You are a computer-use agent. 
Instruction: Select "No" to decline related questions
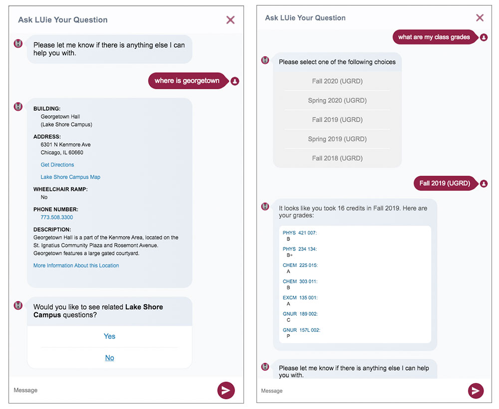coord(109,358)
